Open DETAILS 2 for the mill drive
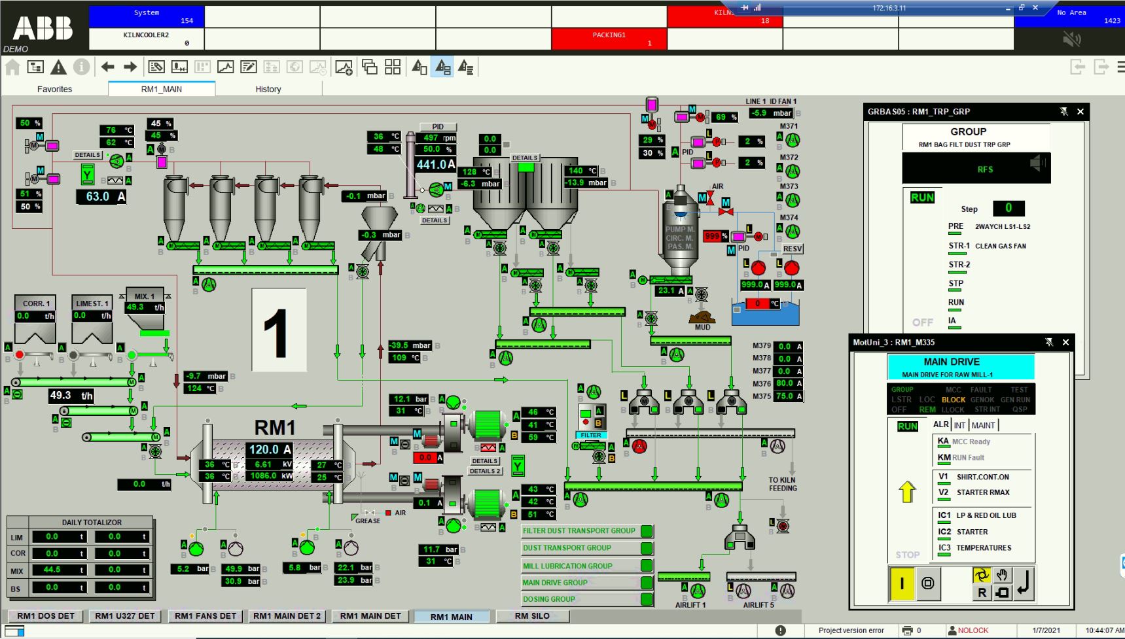 (485, 471)
